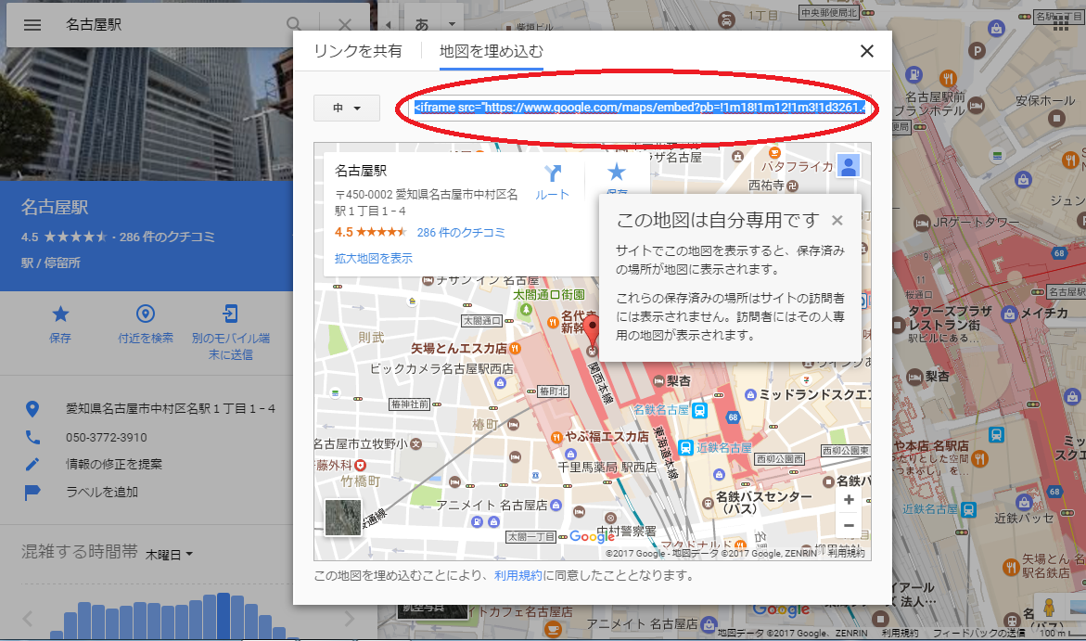Screen dimensions: 1086x641
Task: Click the location pin icon beside the address
Action: click(32, 409)
